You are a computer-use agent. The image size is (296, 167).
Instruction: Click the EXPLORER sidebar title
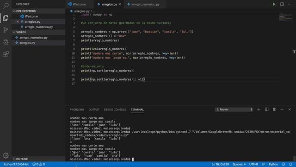tap(23, 4)
